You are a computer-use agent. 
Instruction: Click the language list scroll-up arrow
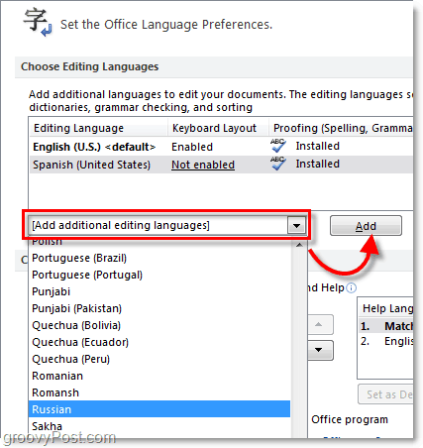[299, 245]
